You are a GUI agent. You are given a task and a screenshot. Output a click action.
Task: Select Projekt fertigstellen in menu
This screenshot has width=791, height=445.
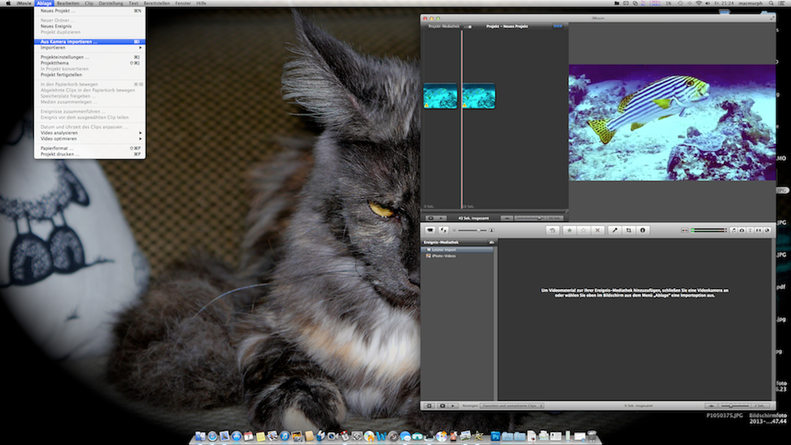pos(89,75)
